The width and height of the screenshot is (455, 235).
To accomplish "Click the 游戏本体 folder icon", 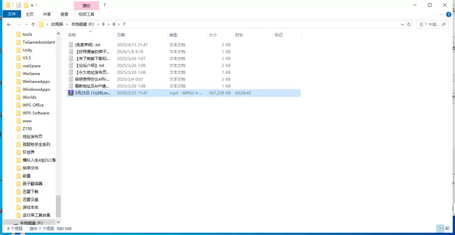I will tap(19, 207).
